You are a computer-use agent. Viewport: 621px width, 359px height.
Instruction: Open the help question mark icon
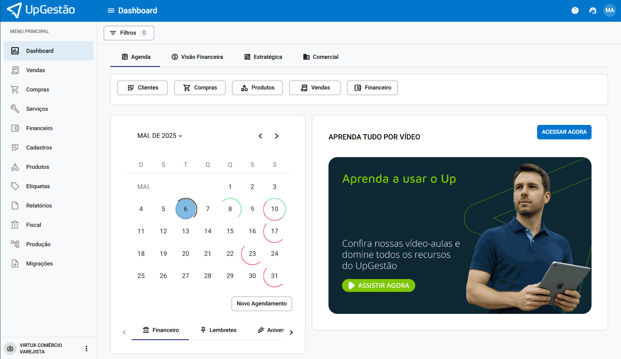point(575,10)
